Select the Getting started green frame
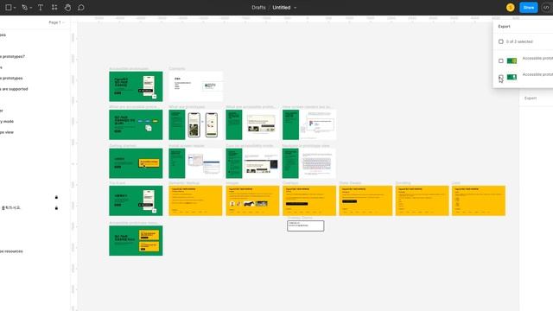 [x=136, y=163]
